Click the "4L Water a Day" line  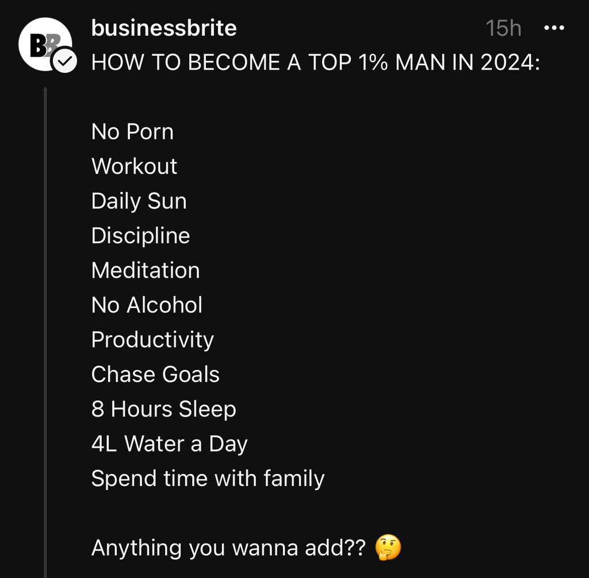169,444
